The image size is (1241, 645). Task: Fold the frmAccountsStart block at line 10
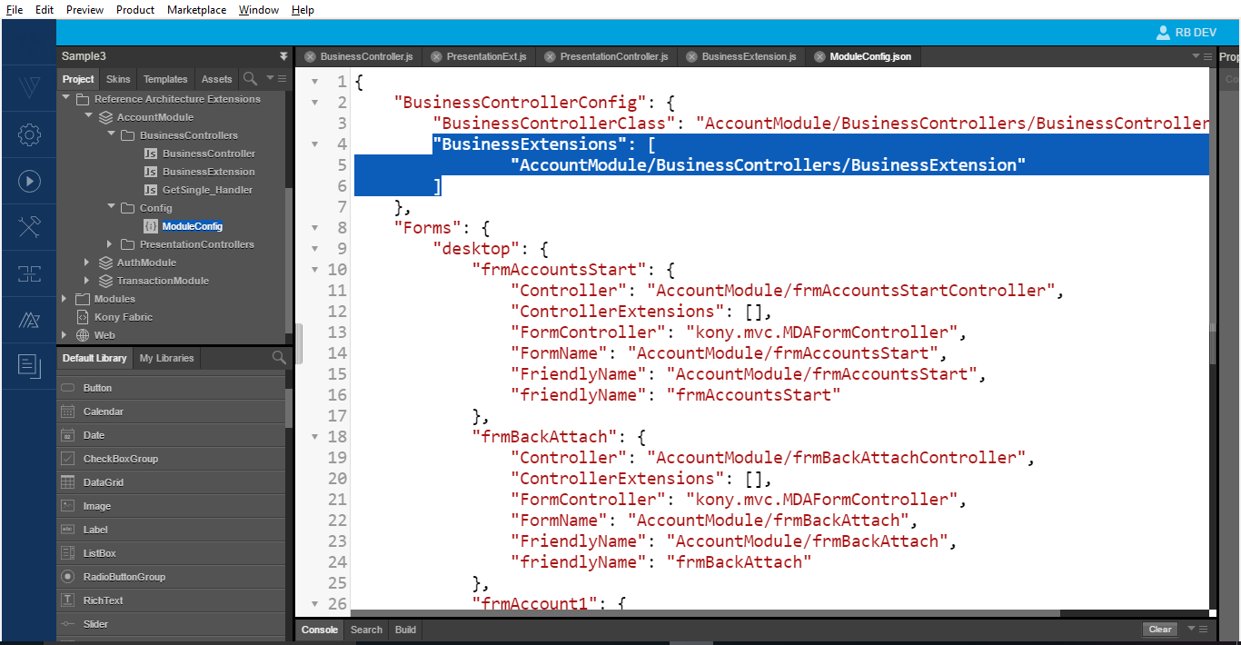[x=315, y=269]
